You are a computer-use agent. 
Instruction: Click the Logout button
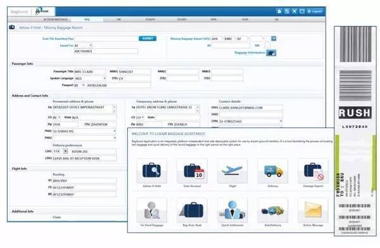coord(315,11)
